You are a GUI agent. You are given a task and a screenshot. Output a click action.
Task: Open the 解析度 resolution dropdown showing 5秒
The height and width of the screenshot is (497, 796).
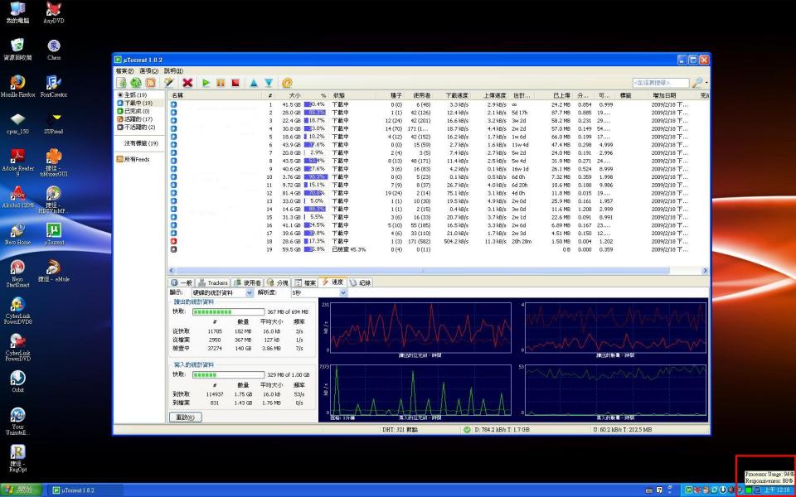(318, 292)
